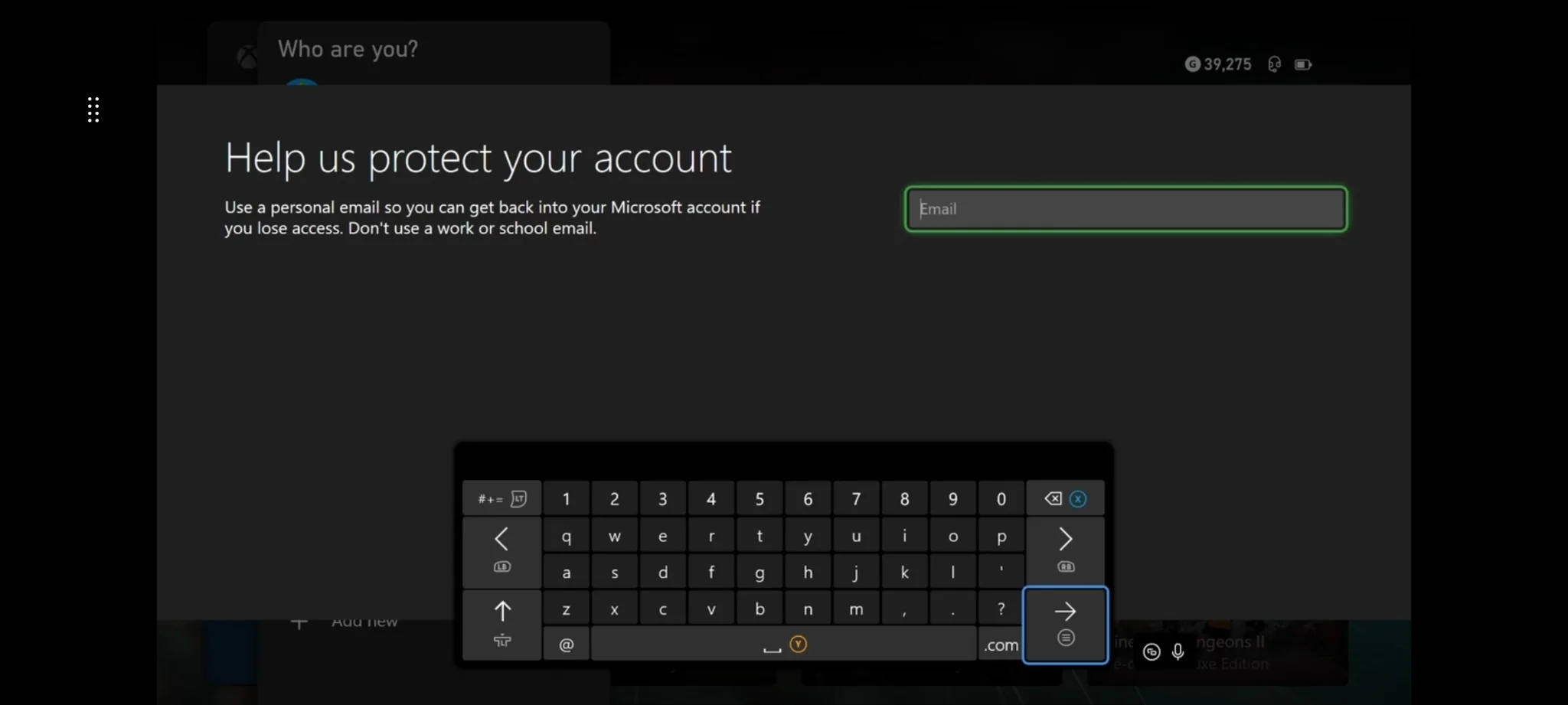Tap the spacebar key
The width and height of the screenshot is (1568, 705).
point(783,644)
